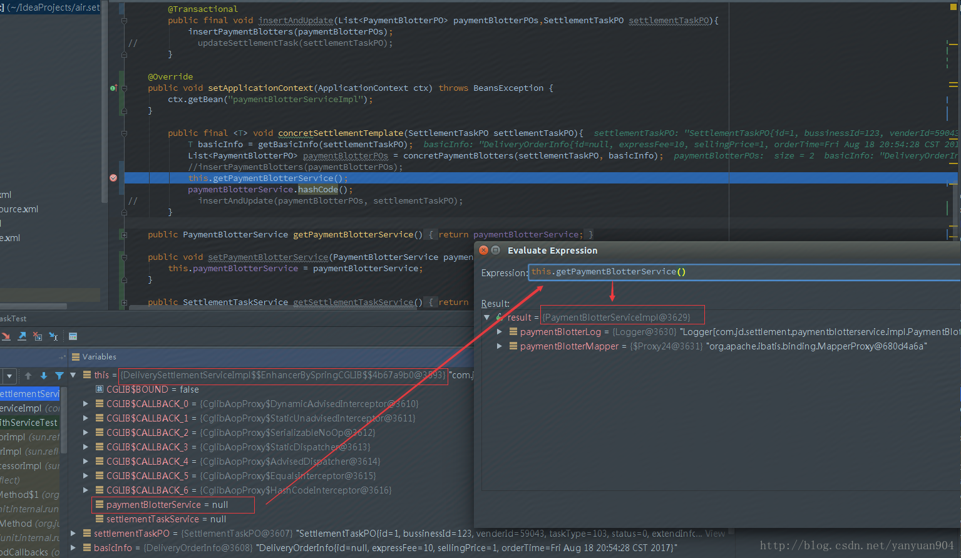Collapse concretSettlementTemplate method via fold marker
The image size is (961, 558).
point(124,133)
